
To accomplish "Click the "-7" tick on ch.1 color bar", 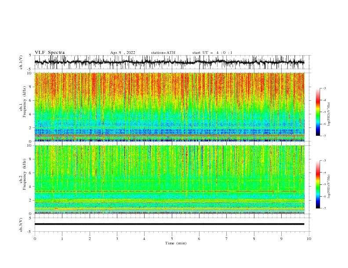I will click(324, 136).
